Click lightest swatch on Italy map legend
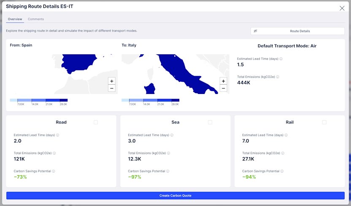The height and width of the screenshot is (206, 351). (125, 100)
